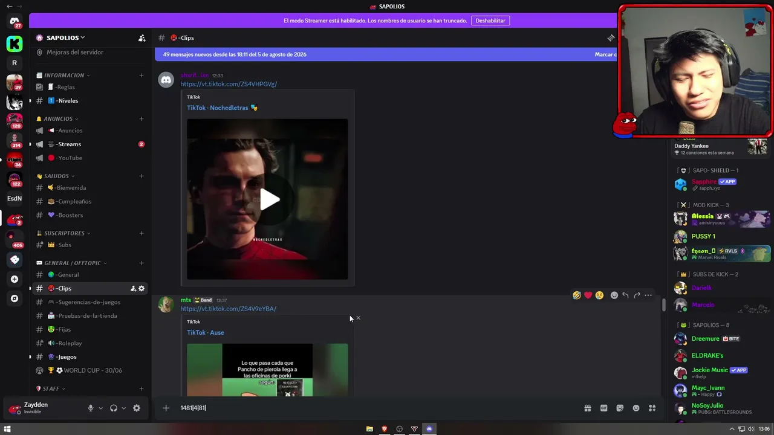Join the WORLD CUP - 30/06 stage channel
774x435 pixels.
(91, 370)
